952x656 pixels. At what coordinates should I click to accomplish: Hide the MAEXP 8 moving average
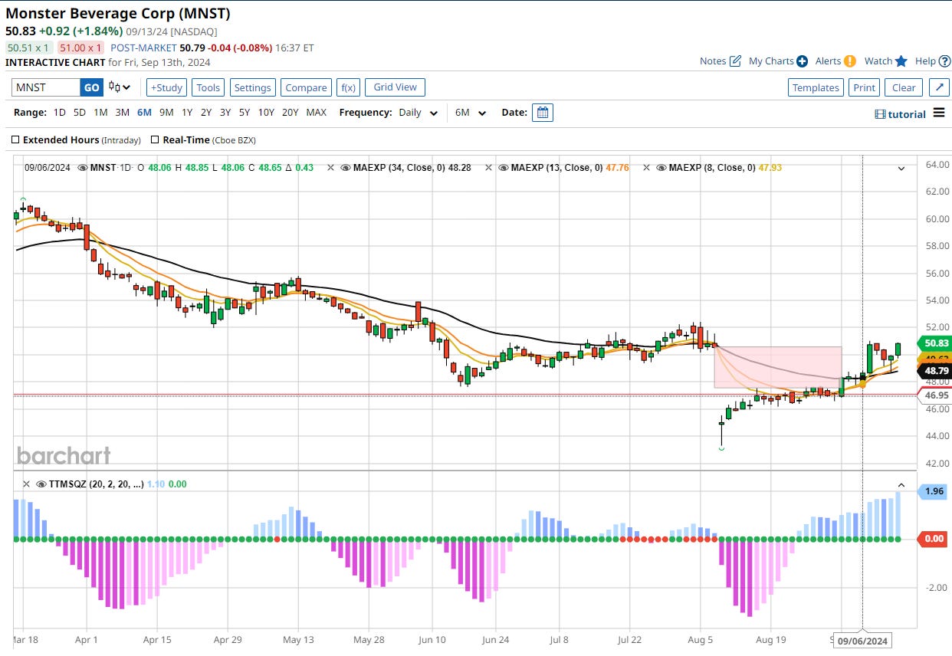click(662, 167)
